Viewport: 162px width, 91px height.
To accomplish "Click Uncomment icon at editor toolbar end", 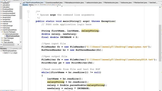I will pyautogui.click(x=60, y=5).
